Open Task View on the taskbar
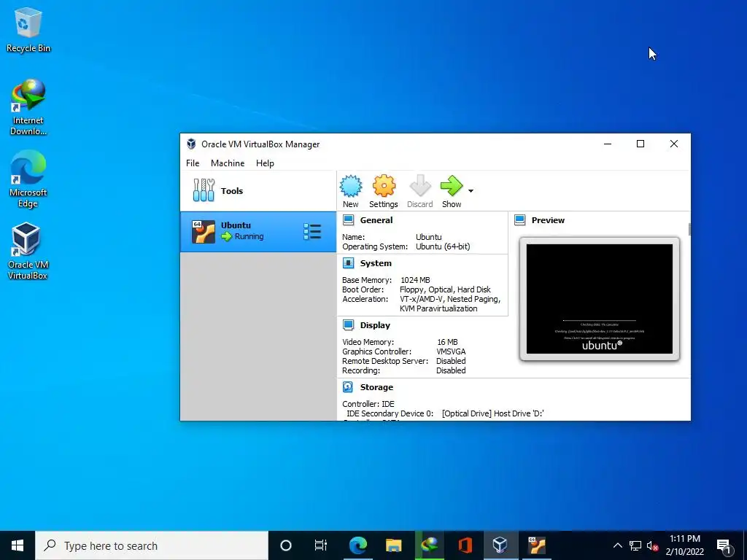 pyautogui.click(x=321, y=545)
